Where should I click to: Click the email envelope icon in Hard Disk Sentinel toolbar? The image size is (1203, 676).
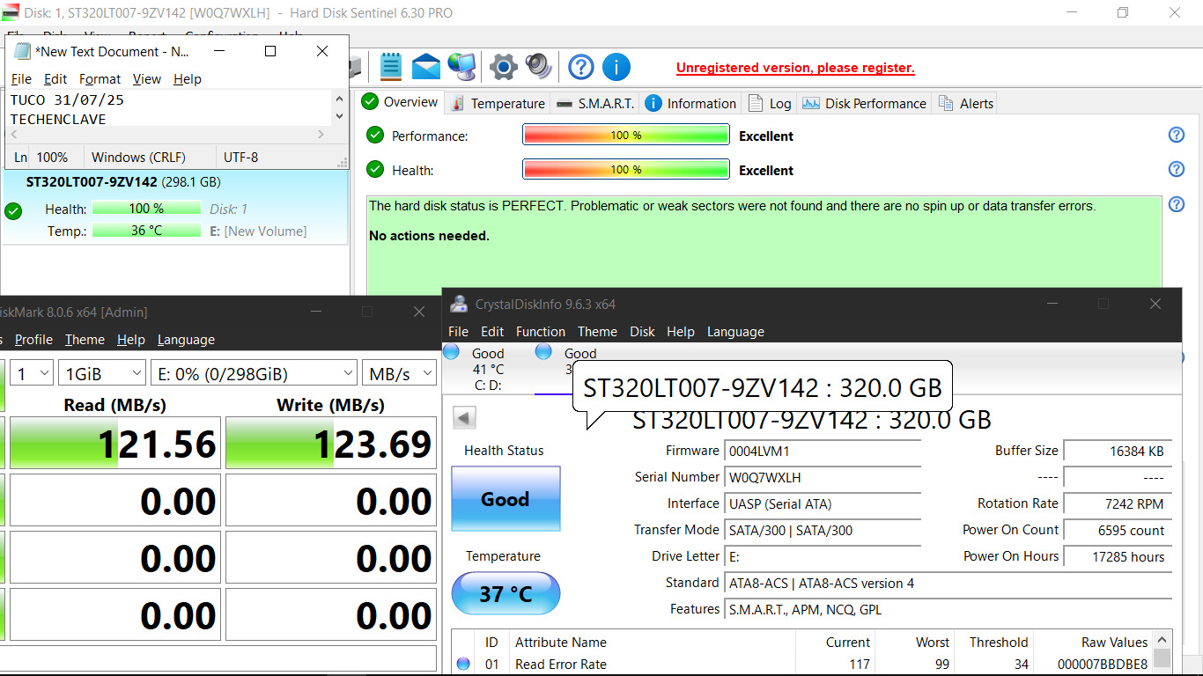pos(426,67)
